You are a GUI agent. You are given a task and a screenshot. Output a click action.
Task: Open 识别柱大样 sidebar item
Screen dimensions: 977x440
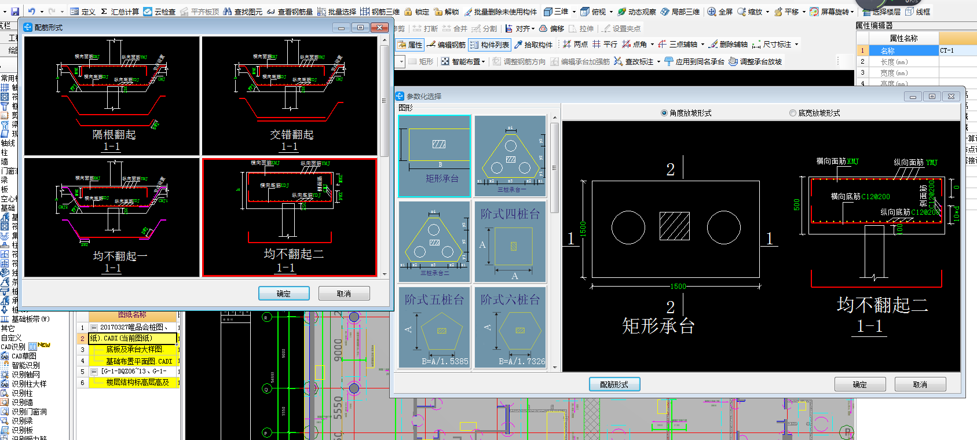pos(24,384)
